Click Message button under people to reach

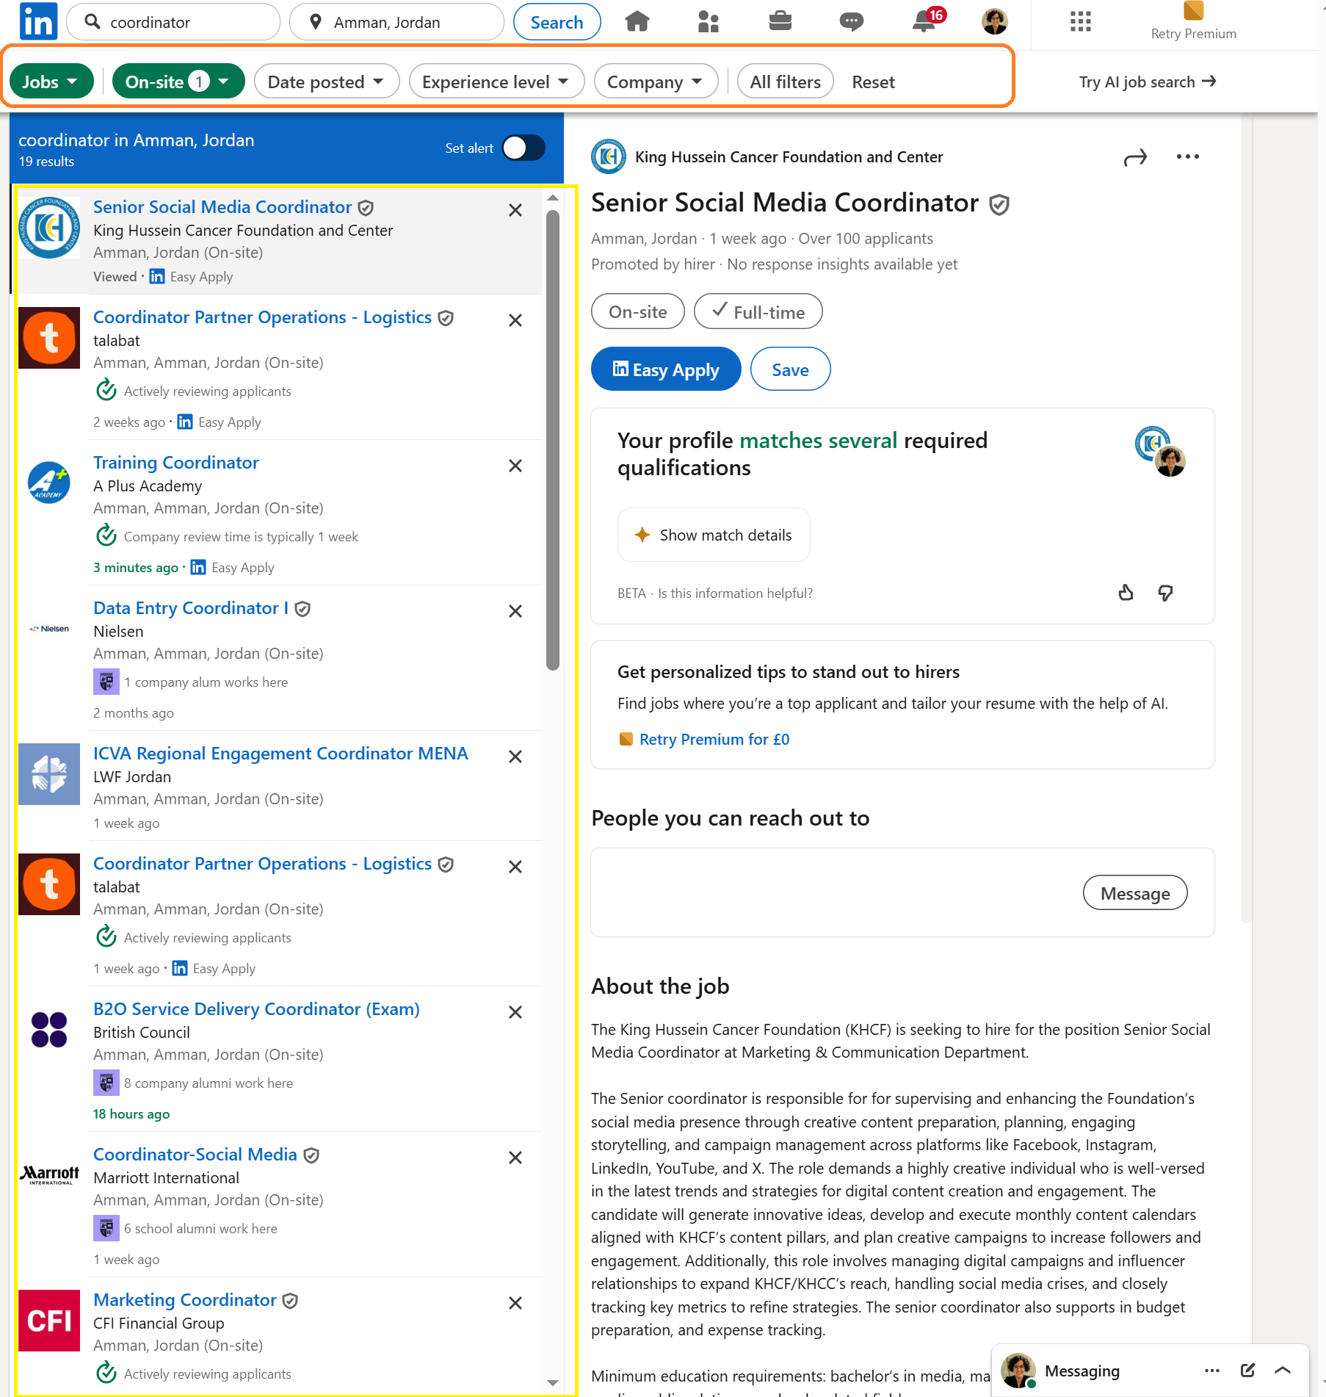tap(1134, 892)
